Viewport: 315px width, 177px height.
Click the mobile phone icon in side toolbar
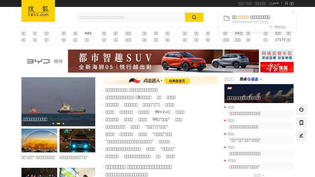[x=301, y=123]
